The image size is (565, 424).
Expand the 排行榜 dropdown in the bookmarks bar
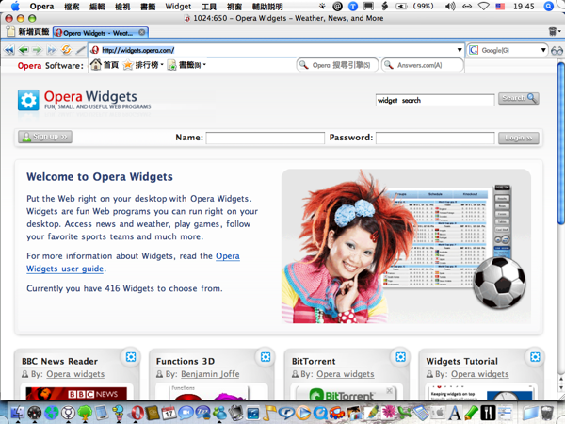[x=162, y=65]
